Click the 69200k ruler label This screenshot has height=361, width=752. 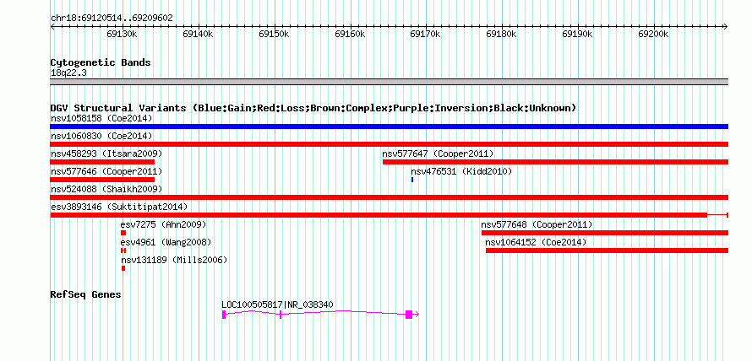pyautogui.click(x=653, y=35)
